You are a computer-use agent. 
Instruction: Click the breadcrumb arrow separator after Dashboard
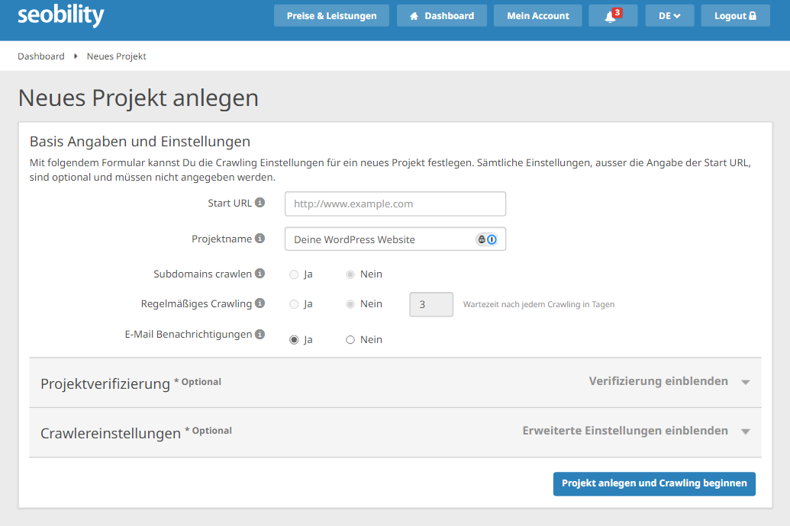tap(76, 56)
